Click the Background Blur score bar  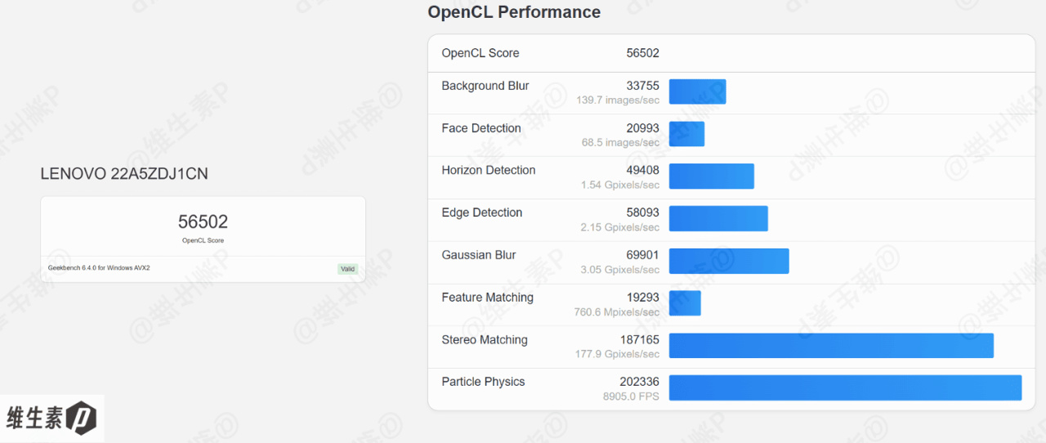(x=698, y=92)
